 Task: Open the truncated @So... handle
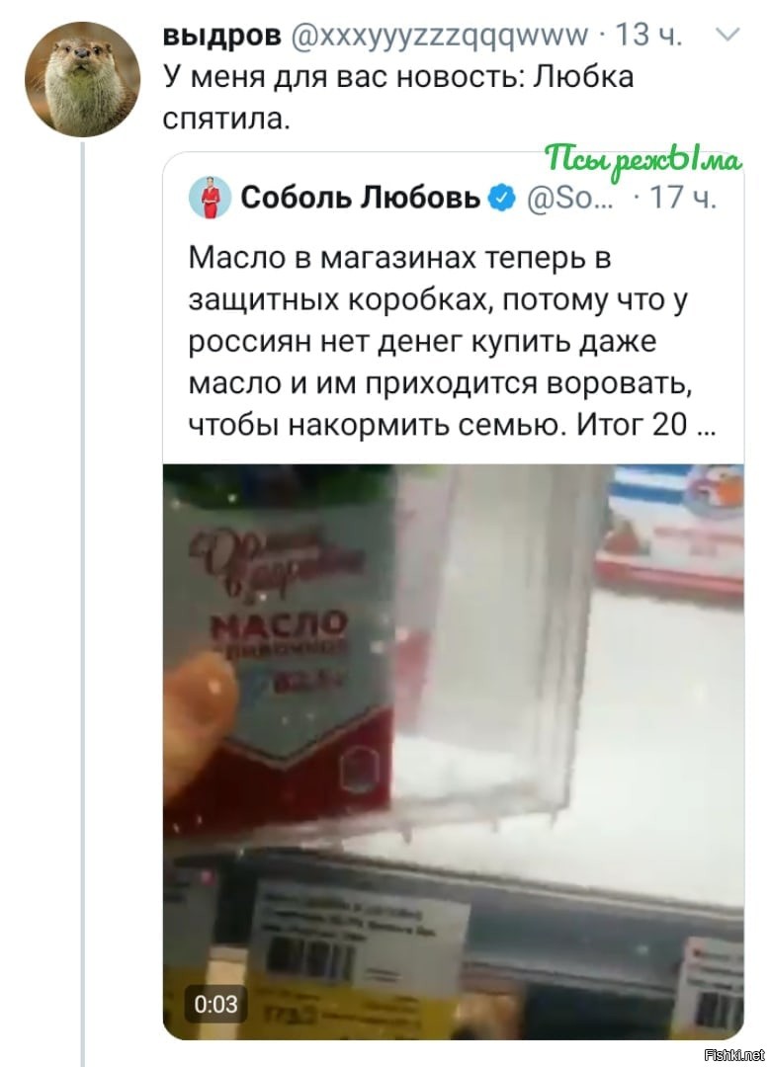tap(570, 198)
